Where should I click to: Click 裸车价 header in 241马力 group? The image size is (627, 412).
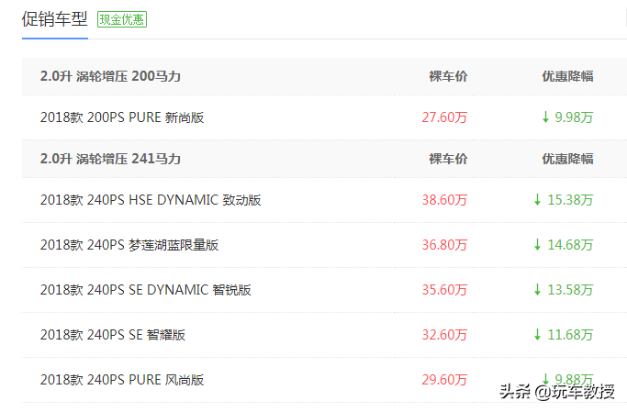pos(448,159)
